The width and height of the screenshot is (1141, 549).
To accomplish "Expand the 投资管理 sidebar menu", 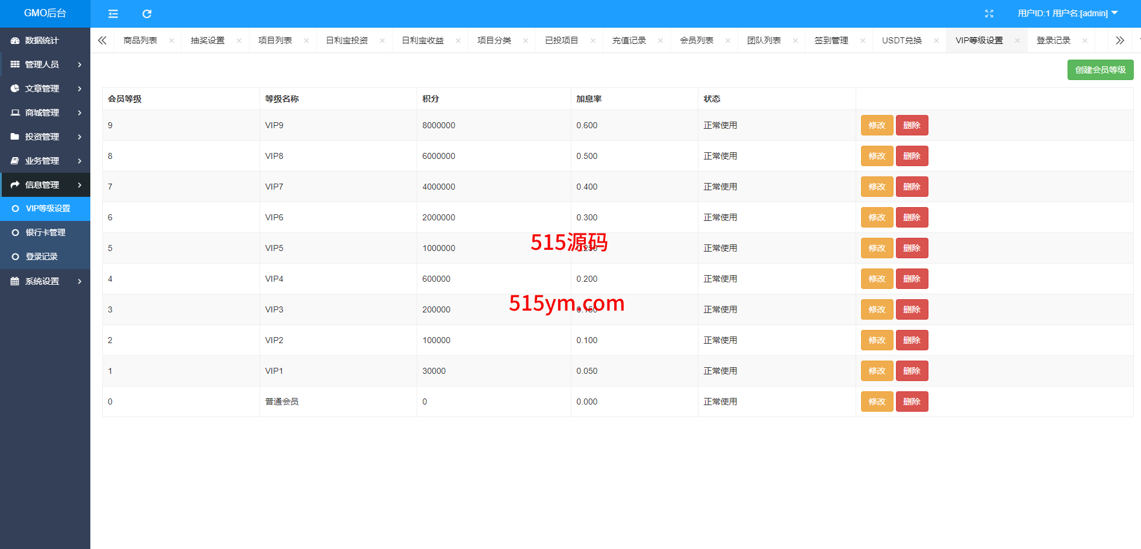I will (45, 137).
